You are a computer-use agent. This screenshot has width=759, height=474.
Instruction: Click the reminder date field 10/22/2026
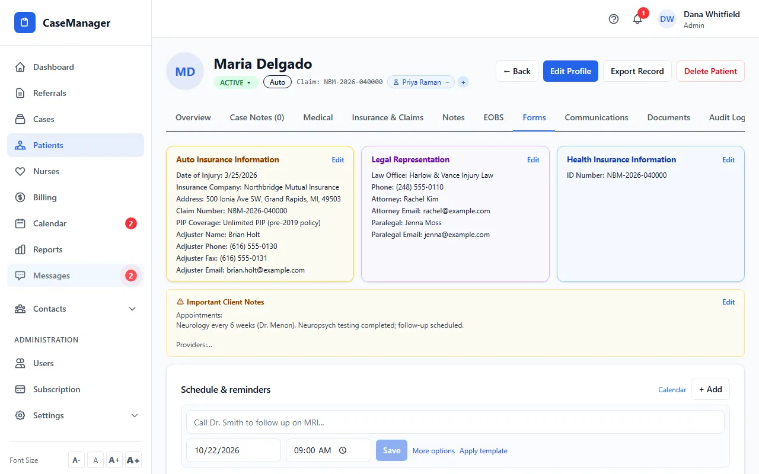pyautogui.click(x=234, y=450)
